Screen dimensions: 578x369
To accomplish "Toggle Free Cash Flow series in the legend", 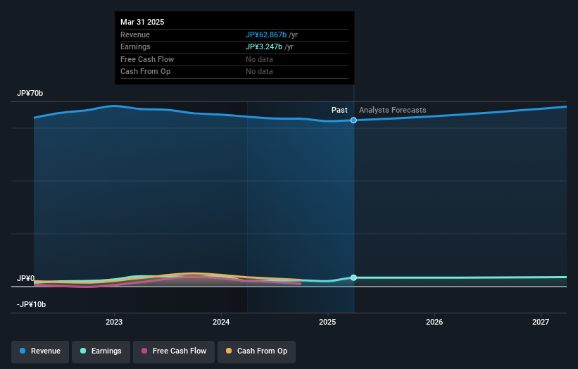I will (x=174, y=351).
